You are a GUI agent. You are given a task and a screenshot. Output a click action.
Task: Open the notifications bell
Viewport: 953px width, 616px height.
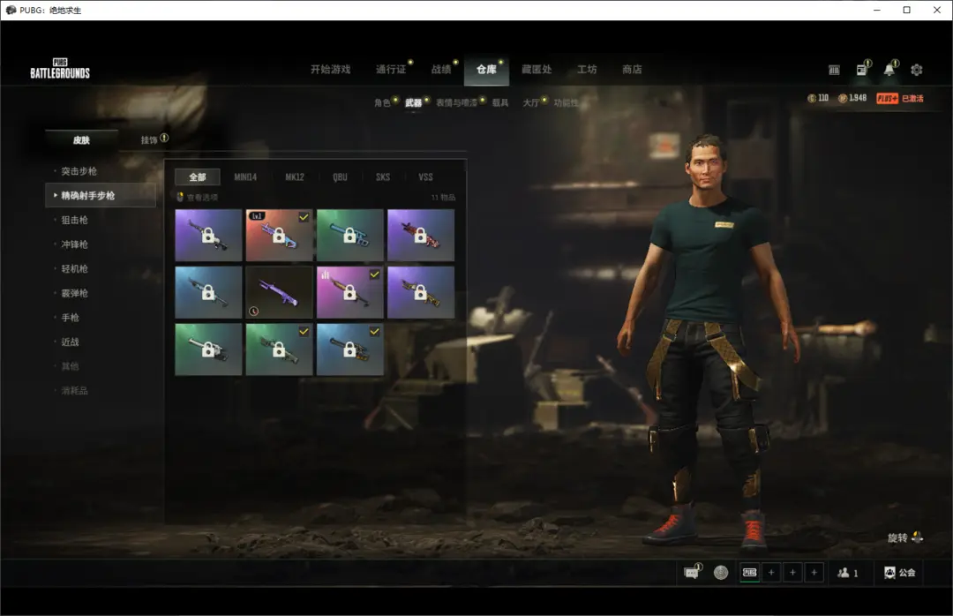point(889,70)
